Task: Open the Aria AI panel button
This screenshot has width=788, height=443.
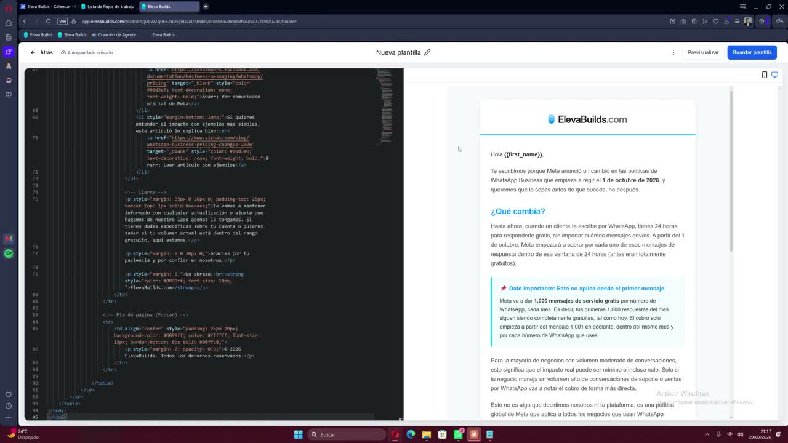Action: click(780, 21)
